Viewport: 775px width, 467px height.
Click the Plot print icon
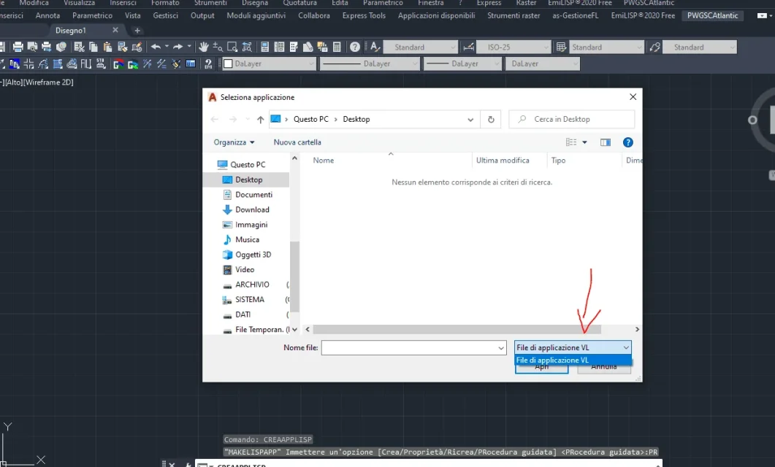(x=18, y=47)
